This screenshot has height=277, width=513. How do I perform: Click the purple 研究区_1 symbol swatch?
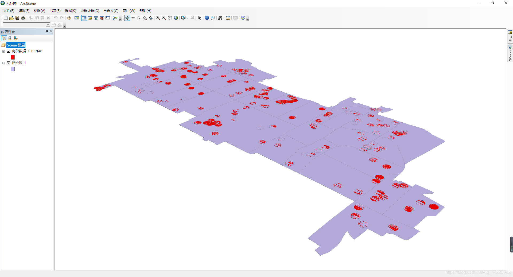tap(13, 69)
